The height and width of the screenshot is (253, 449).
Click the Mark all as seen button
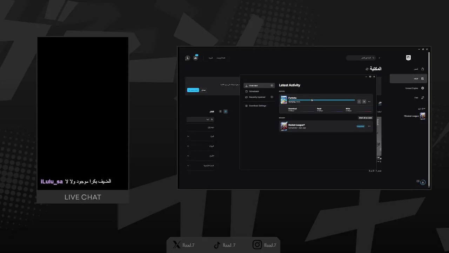[365, 118]
